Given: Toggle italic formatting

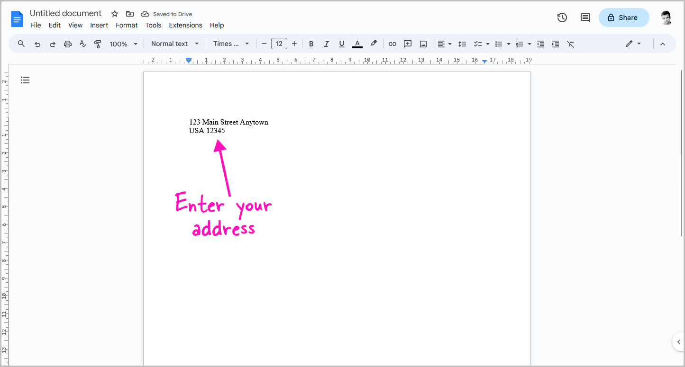Looking at the screenshot, I should pyautogui.click(x=326, y=43).
